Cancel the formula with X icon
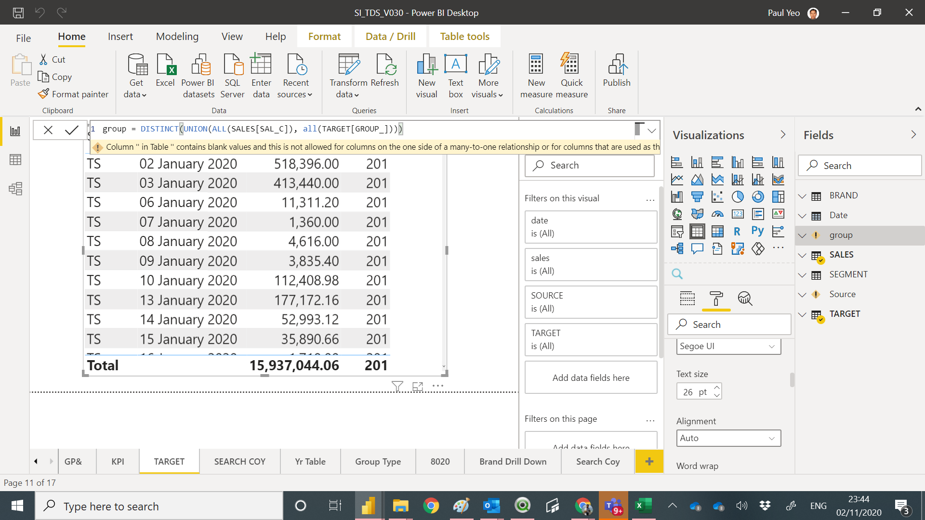 point(48,130)
